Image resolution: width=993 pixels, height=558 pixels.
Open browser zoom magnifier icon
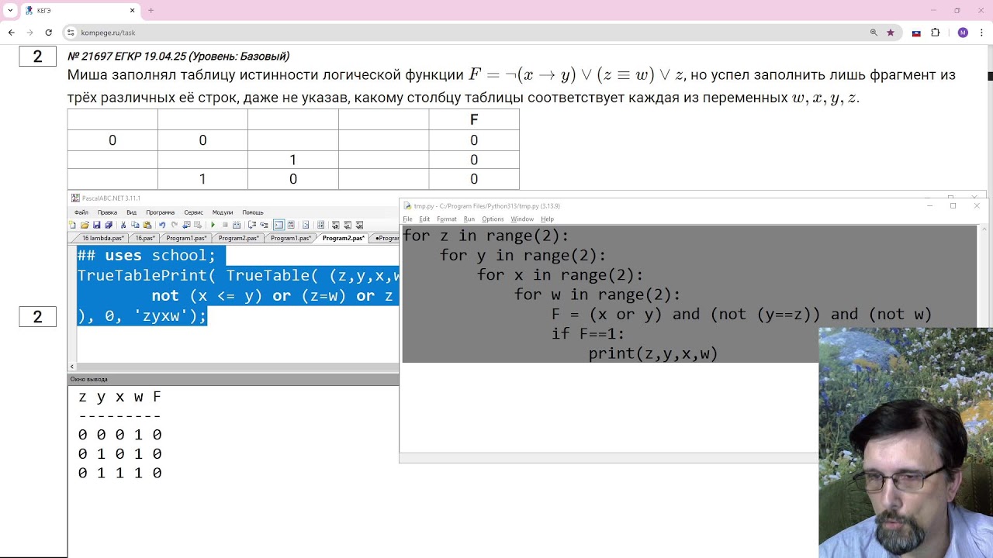[x=874, y=33]
